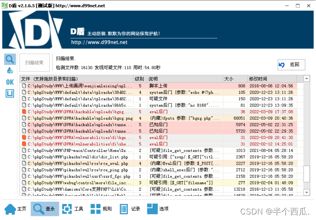Click the document icon of 记录
Screen dimensions: 316x220
[x=124, y=209]
